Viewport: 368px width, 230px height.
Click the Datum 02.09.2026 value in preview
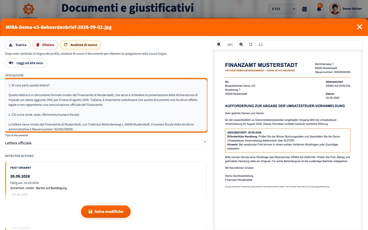(x=332, y=98)
